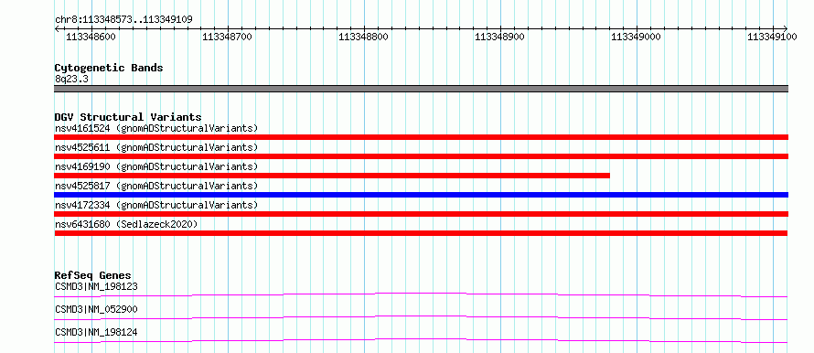The image size is (814, 353).
Task: Select the blue nsv4525817 variant bar
Action: (421, 195)
